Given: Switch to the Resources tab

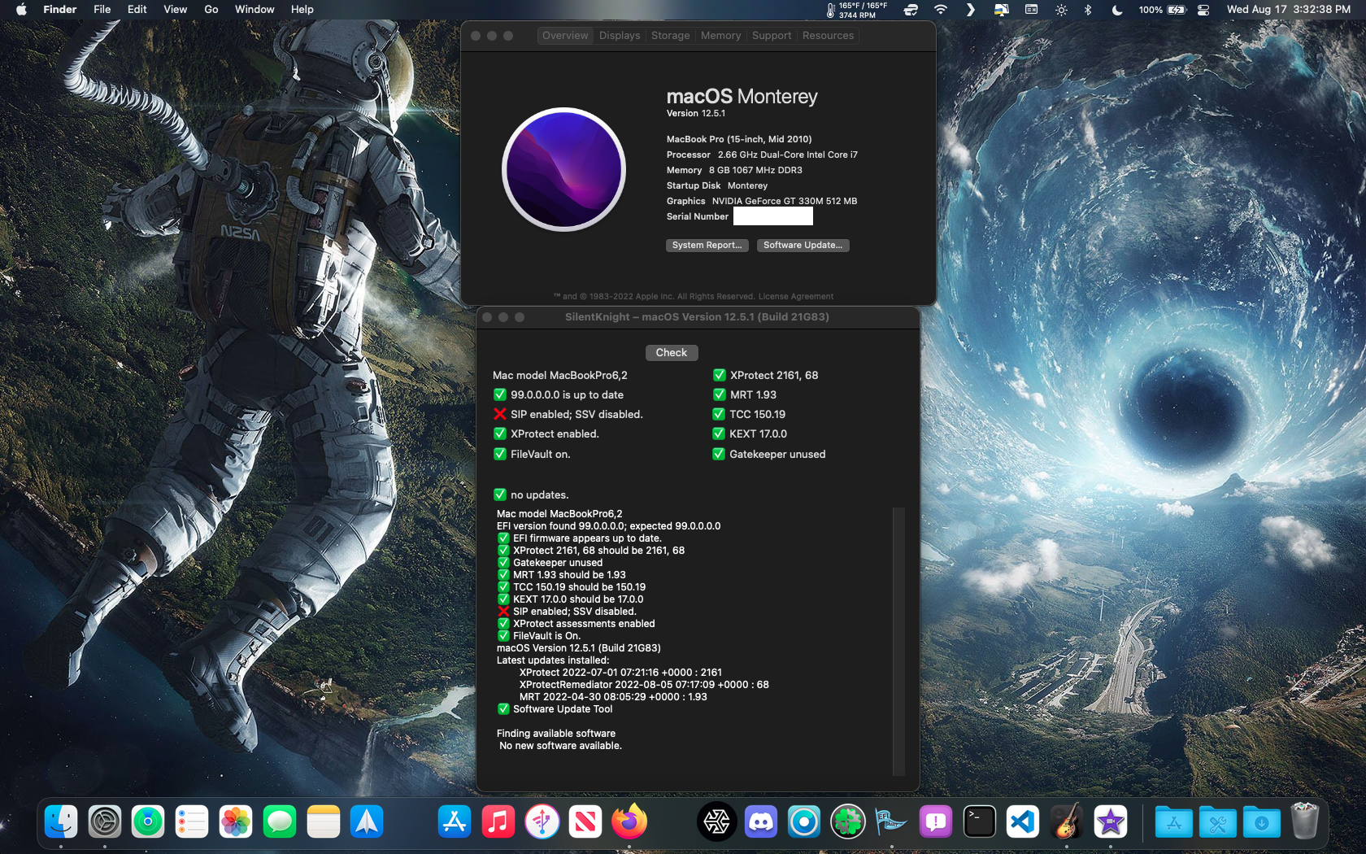Looking at the screenshot, I should coord(828,36).
